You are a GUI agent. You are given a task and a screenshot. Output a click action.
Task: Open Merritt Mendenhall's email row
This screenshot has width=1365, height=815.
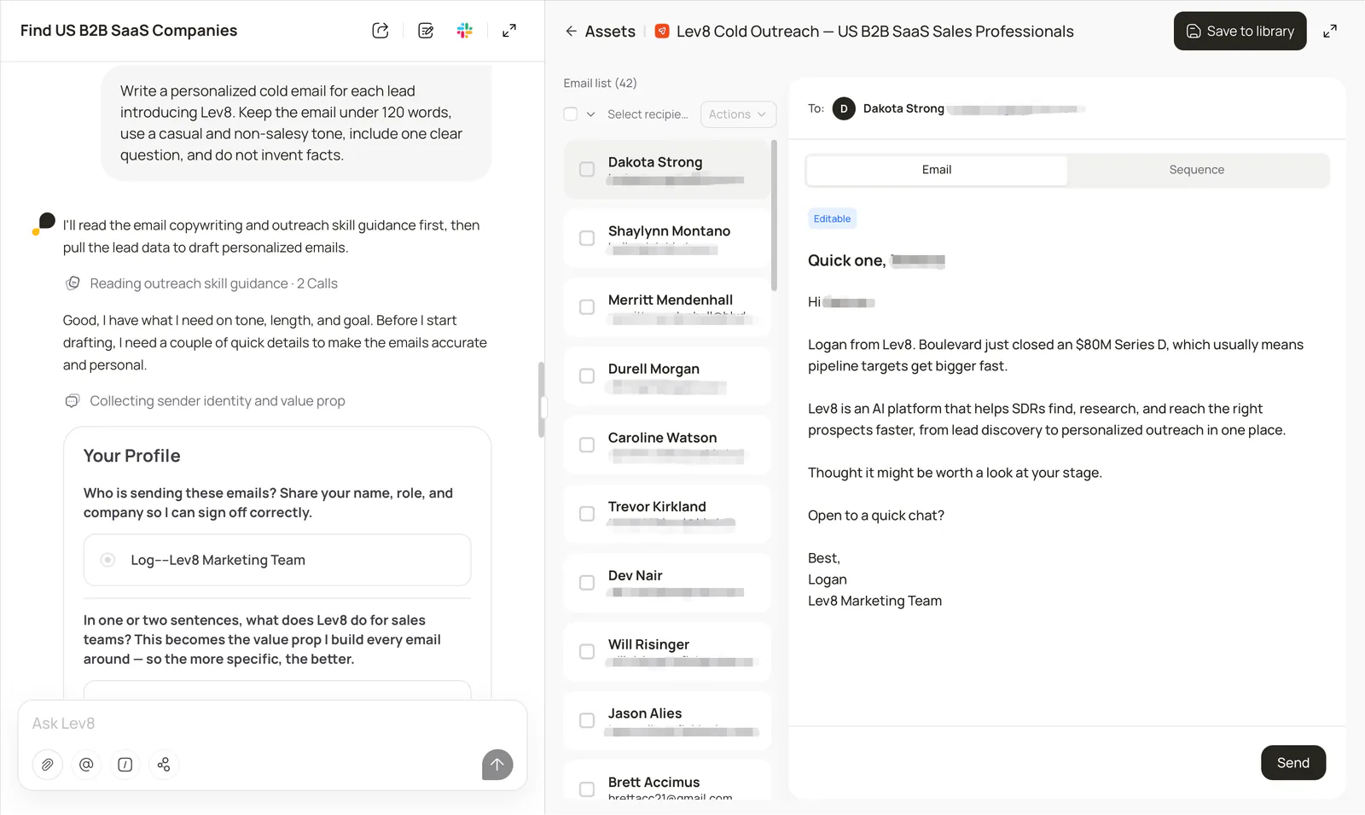pos(667,307)
